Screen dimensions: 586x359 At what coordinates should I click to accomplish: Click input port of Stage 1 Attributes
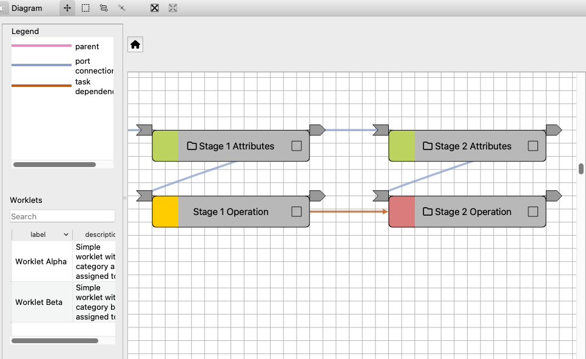pos(144,130)
